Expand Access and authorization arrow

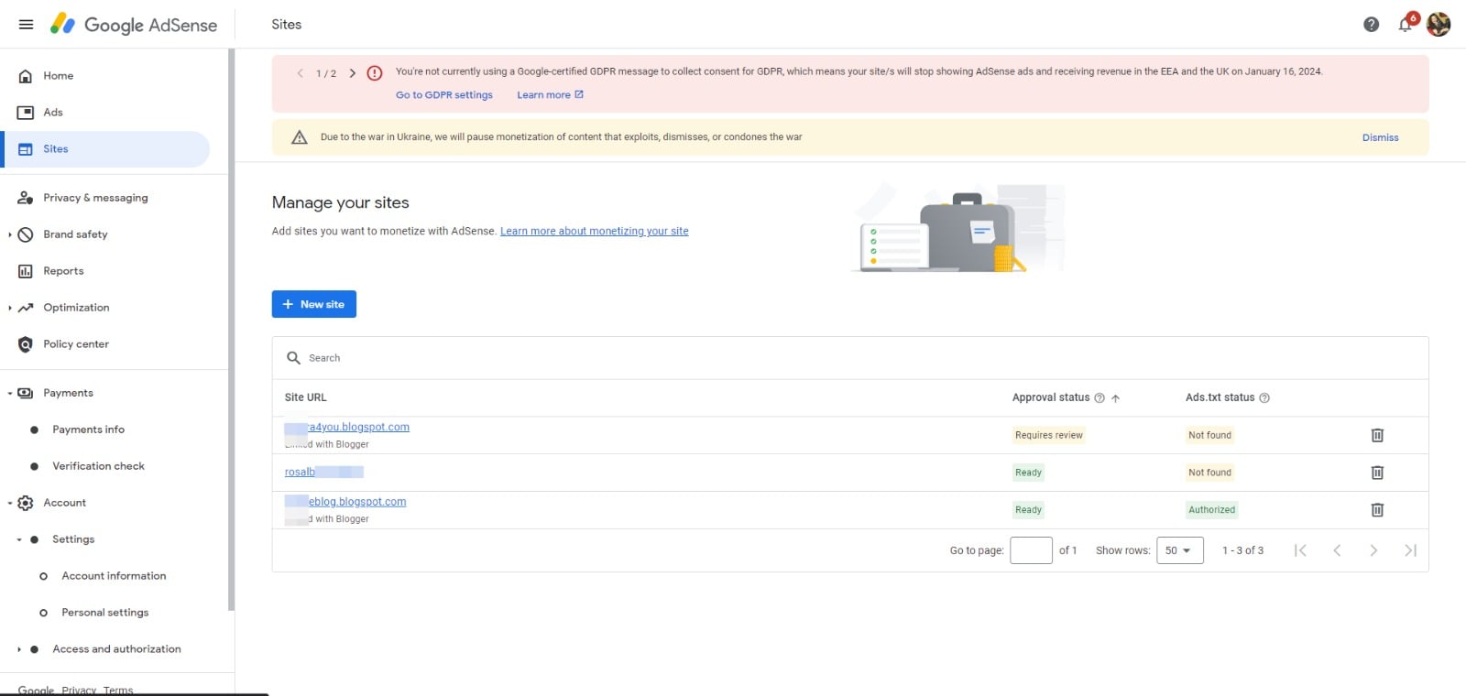coord(18,649)
